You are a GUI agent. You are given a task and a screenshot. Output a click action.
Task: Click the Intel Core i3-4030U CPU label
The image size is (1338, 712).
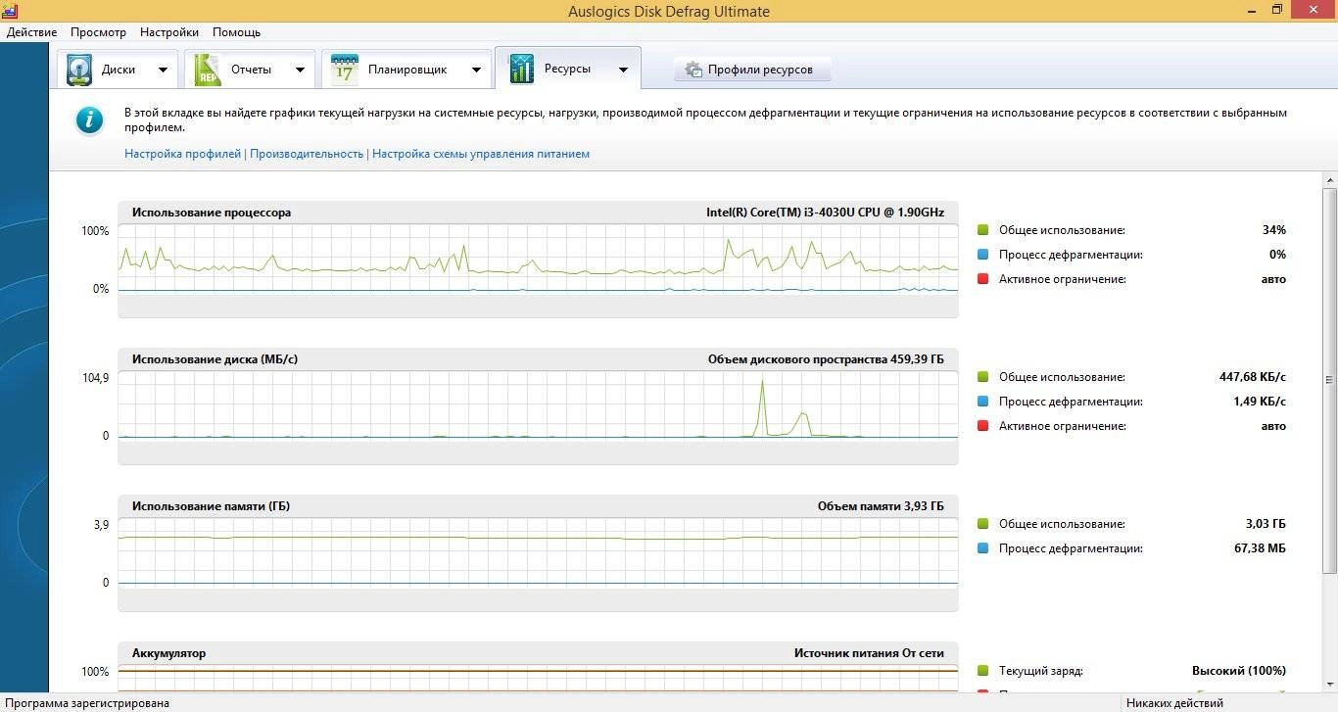tap(825, 213)
